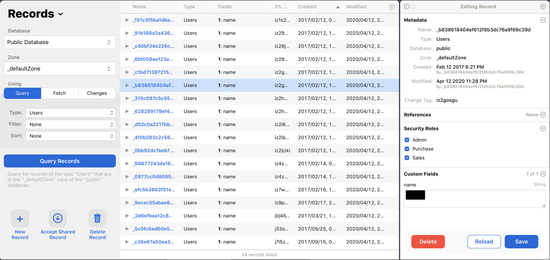Open the Zone dropdown showing _defaultZone
Image resolution: width=550 pixels, height=260 pixels.
click(x=60, y=69)
